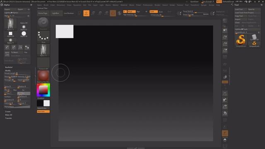
Task: Click the second flip icon below the alphas
Action: 14,48
